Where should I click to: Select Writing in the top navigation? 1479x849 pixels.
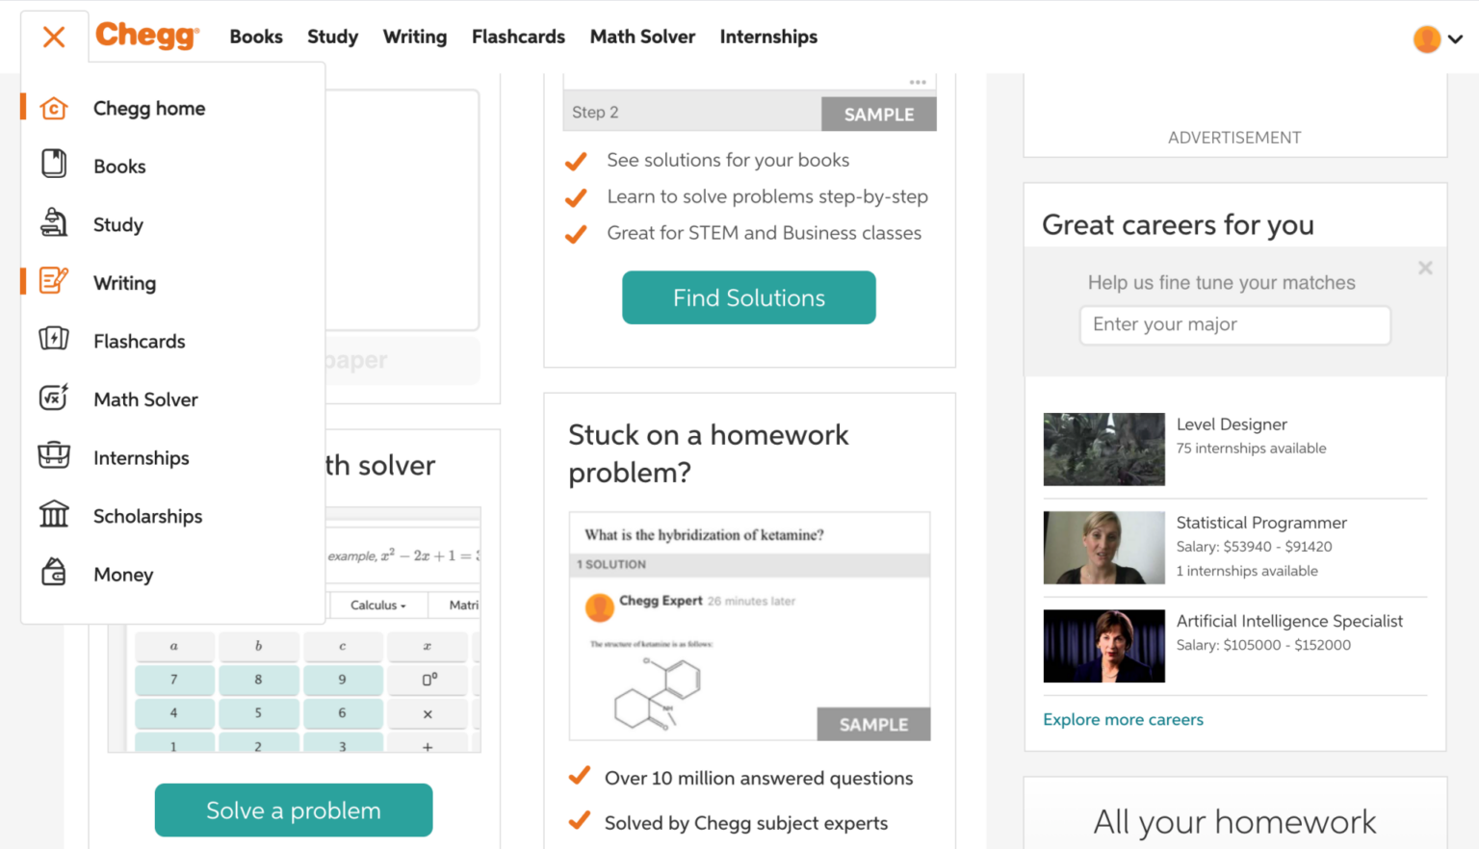414,37
